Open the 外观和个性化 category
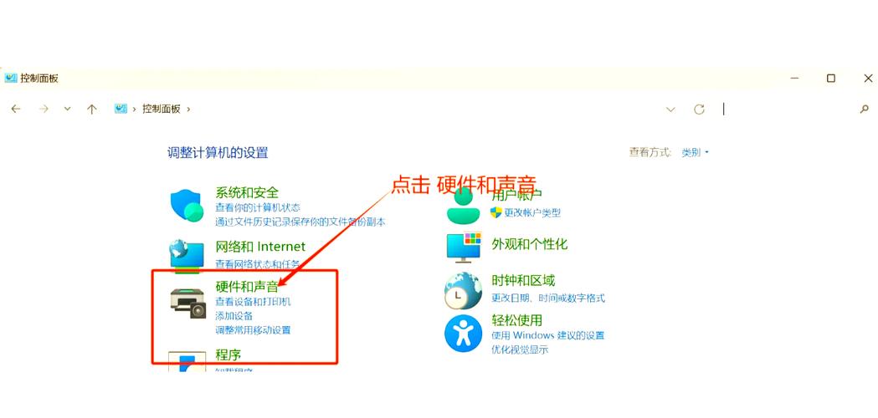878x418 pixels. pyautogui.click(x=529, y=244)
